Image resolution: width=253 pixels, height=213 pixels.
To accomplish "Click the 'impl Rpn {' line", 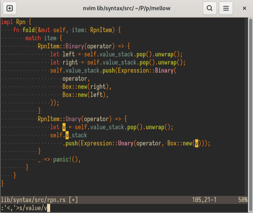I will coord(16,22).
